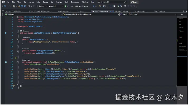Image resolution: width=188 pixels, height=105 pixels.
Task: Open the Build menu
Action: point(38,2)
